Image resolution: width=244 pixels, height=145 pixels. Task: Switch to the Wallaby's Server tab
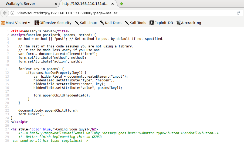point(30,4)
